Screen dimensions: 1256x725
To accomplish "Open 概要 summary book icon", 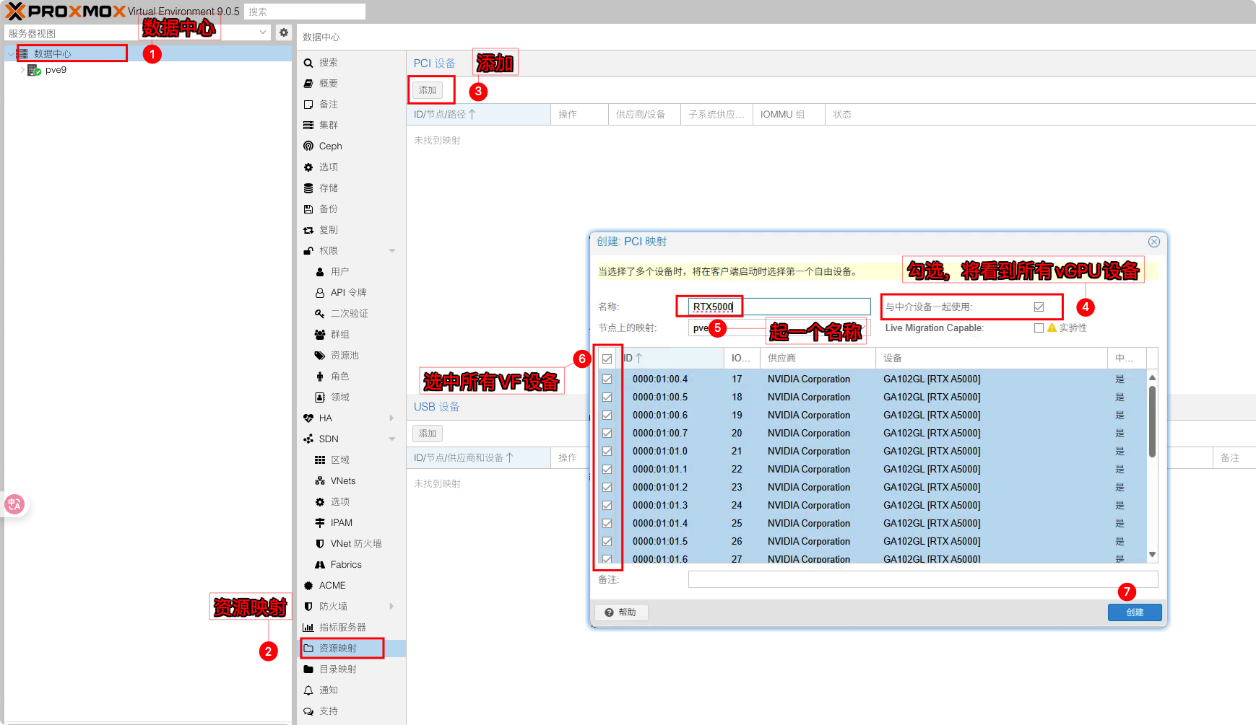I will pyautogui.click(x=308, y=84).
